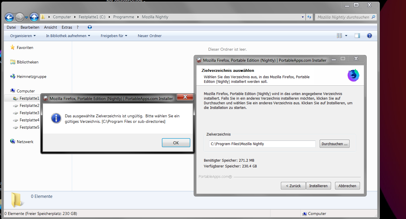Open the Freigeben für dropdown

(x=114, y=36)
